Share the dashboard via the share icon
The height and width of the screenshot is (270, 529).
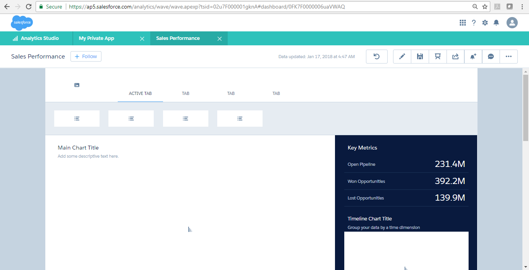[455, 56]
